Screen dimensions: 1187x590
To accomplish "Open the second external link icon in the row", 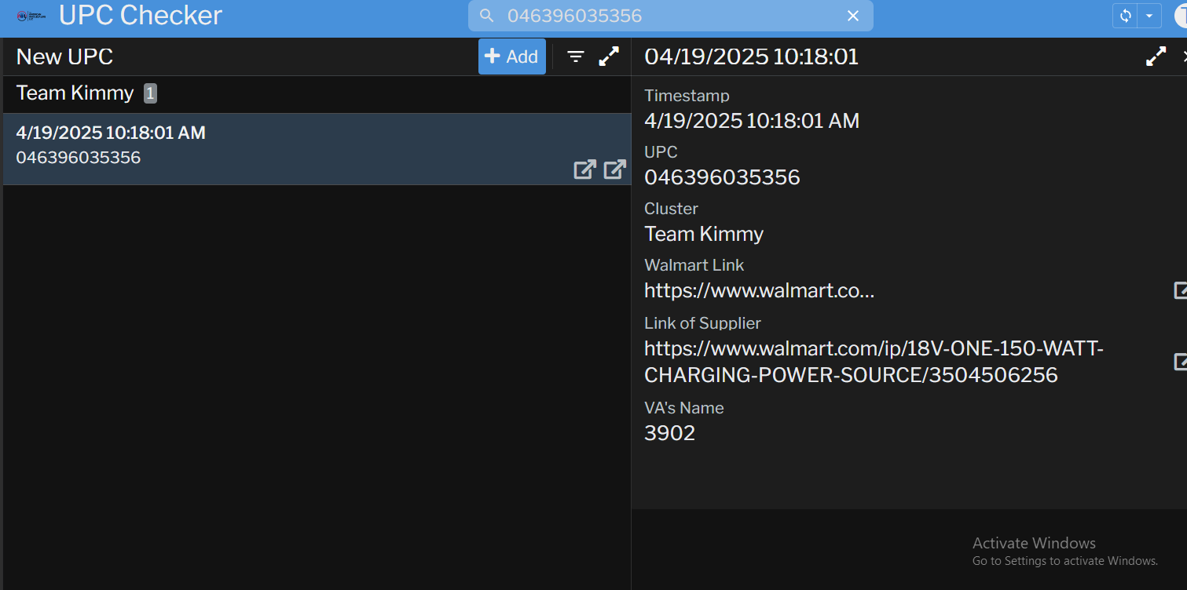I will click(614, 169).
